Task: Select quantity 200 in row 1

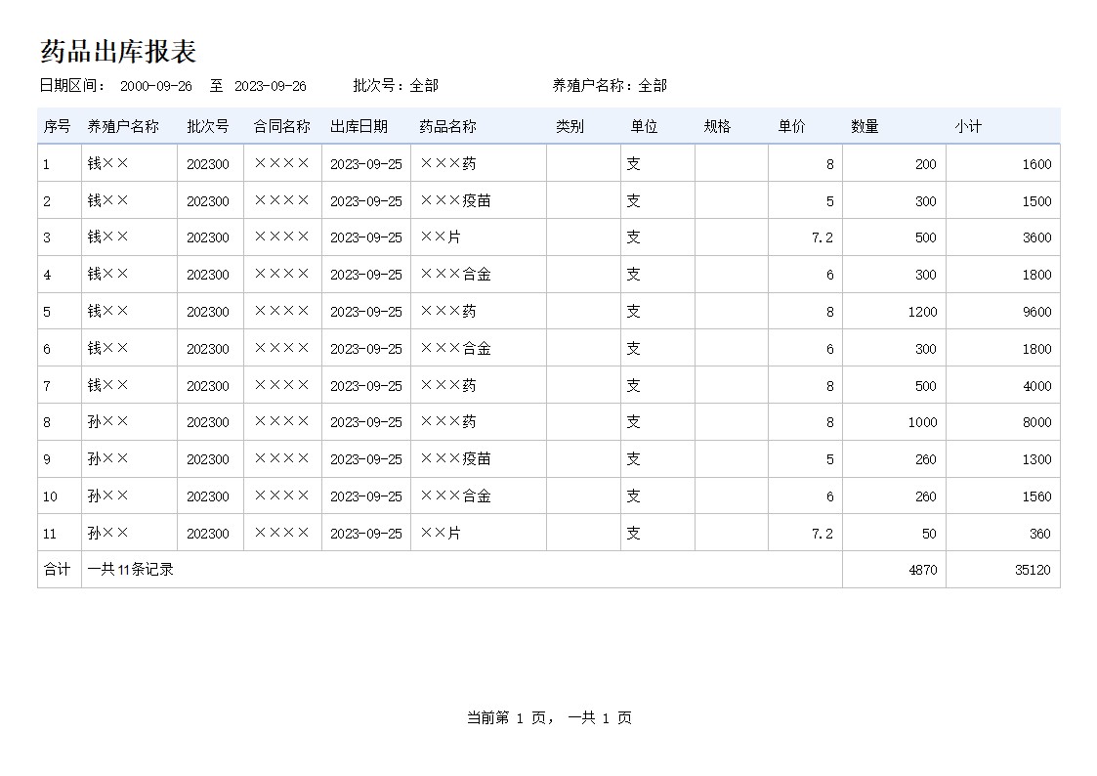Action: 926,164
